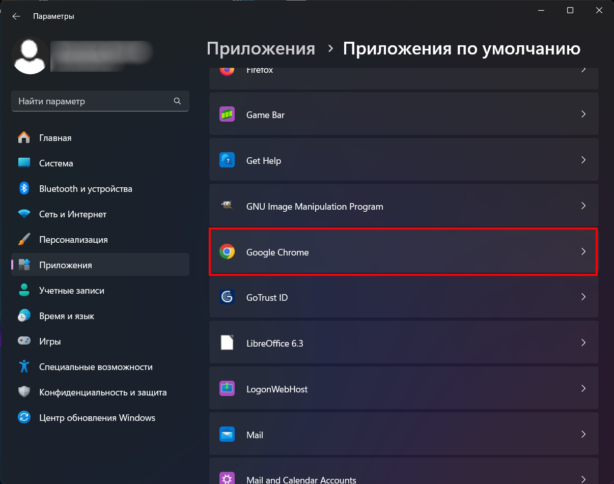The width and height of the screenshot is (614, 484).
Task: Click the Конфиденциальность и защита shield icon
Action: click(24, 392)
